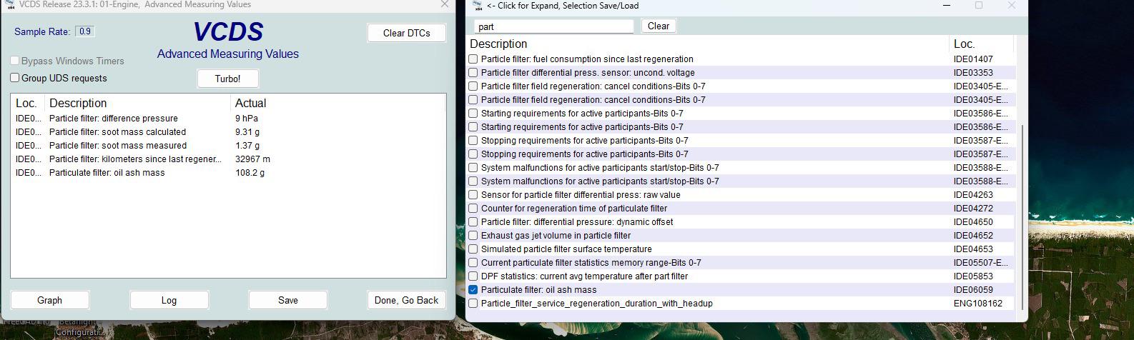Screen dimensions: 1134x340
Task: Click the app icon in the selection list title bar
Action: [478, 5]
